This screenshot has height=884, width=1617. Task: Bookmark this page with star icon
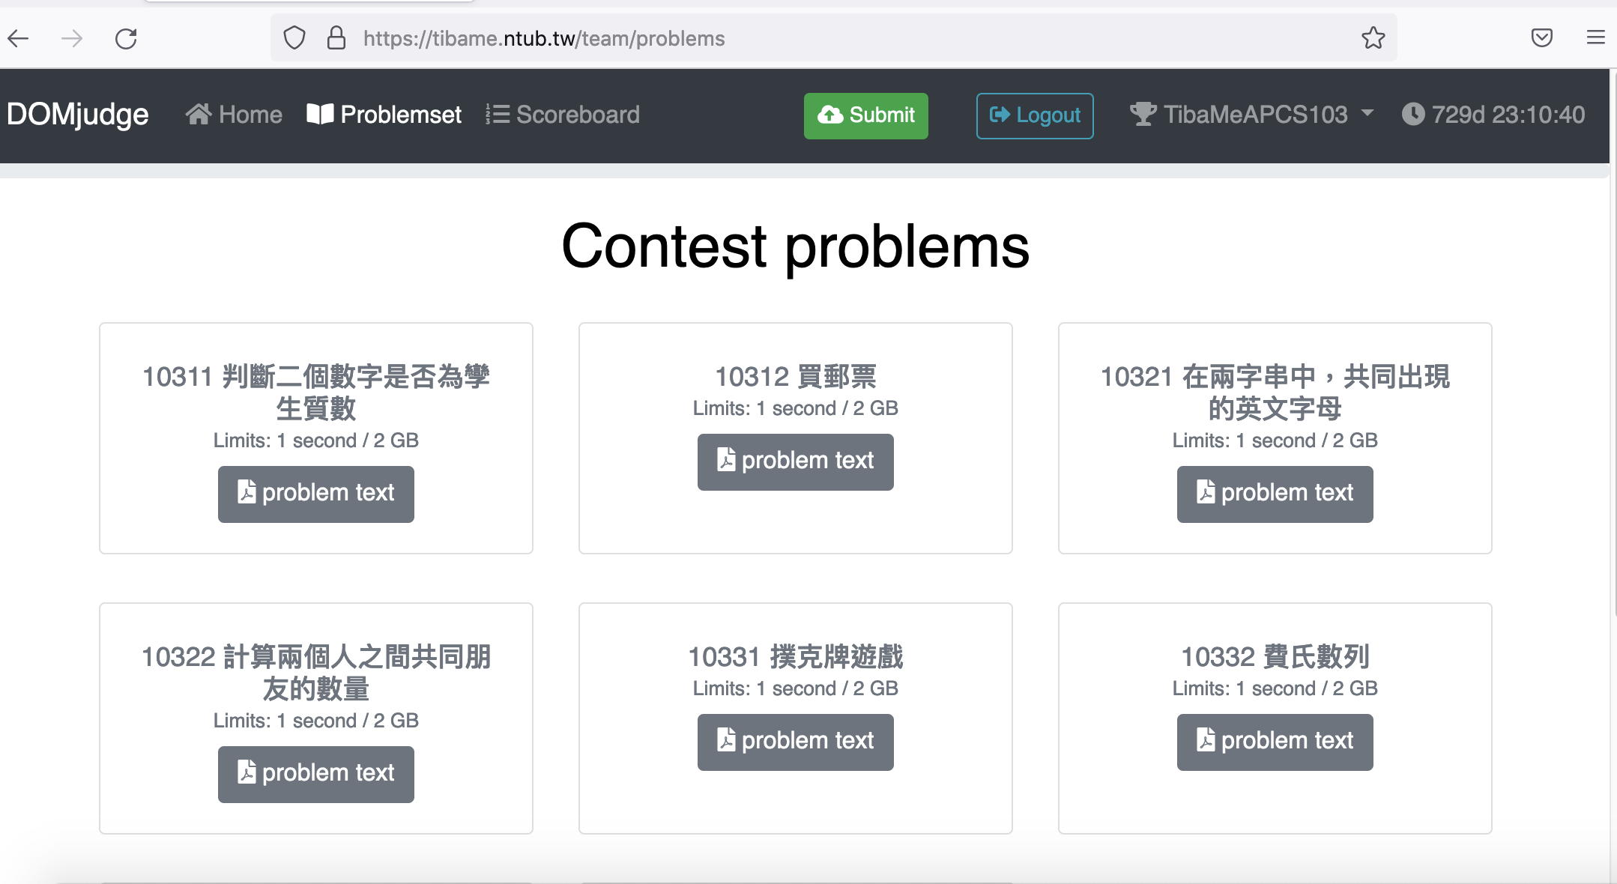pos(1373,38)
